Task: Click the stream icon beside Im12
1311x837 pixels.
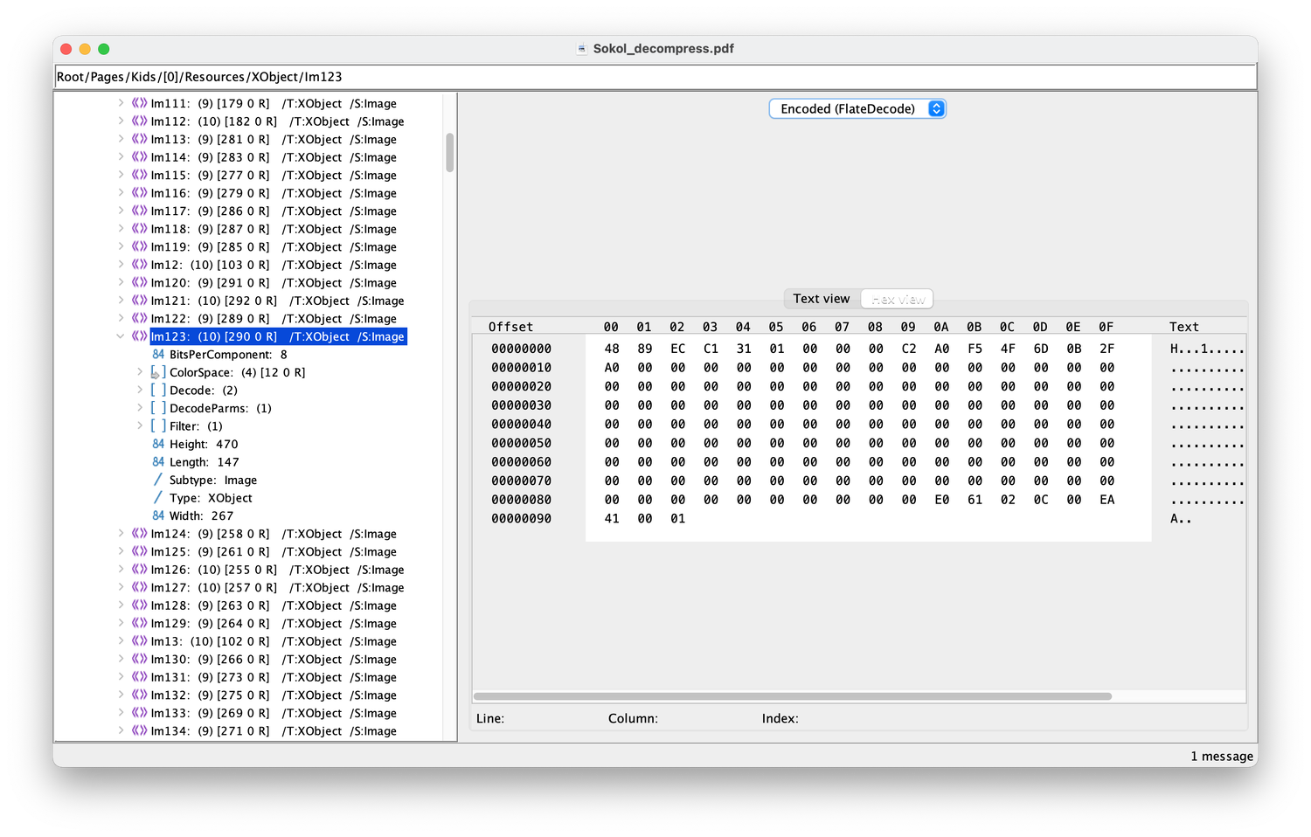Action: (139, 265)
